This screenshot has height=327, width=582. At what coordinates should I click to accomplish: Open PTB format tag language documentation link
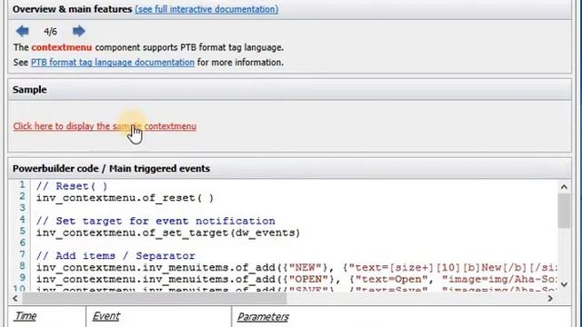click(113, 63)
